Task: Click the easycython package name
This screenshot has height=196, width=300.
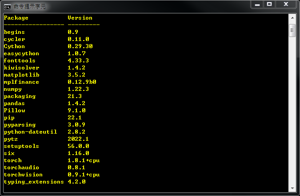Action: [x=21, y=53]
